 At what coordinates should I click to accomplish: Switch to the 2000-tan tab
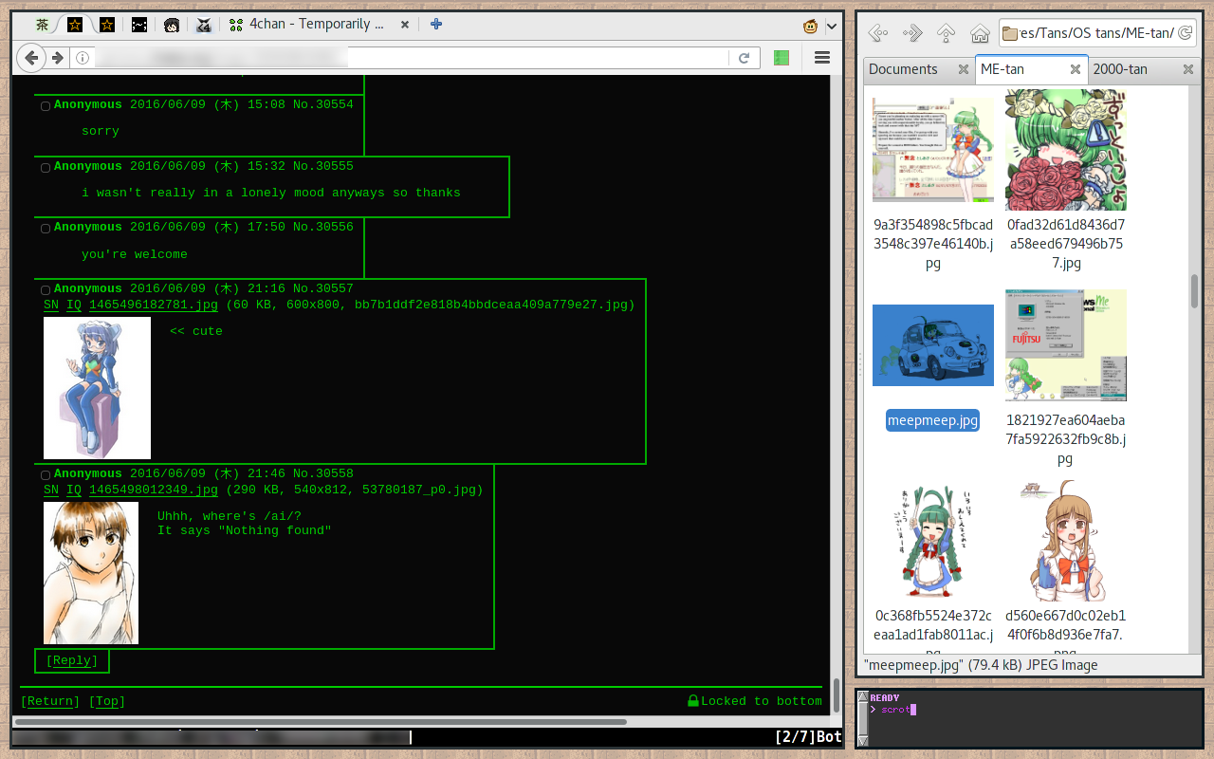coord(1120,69)
